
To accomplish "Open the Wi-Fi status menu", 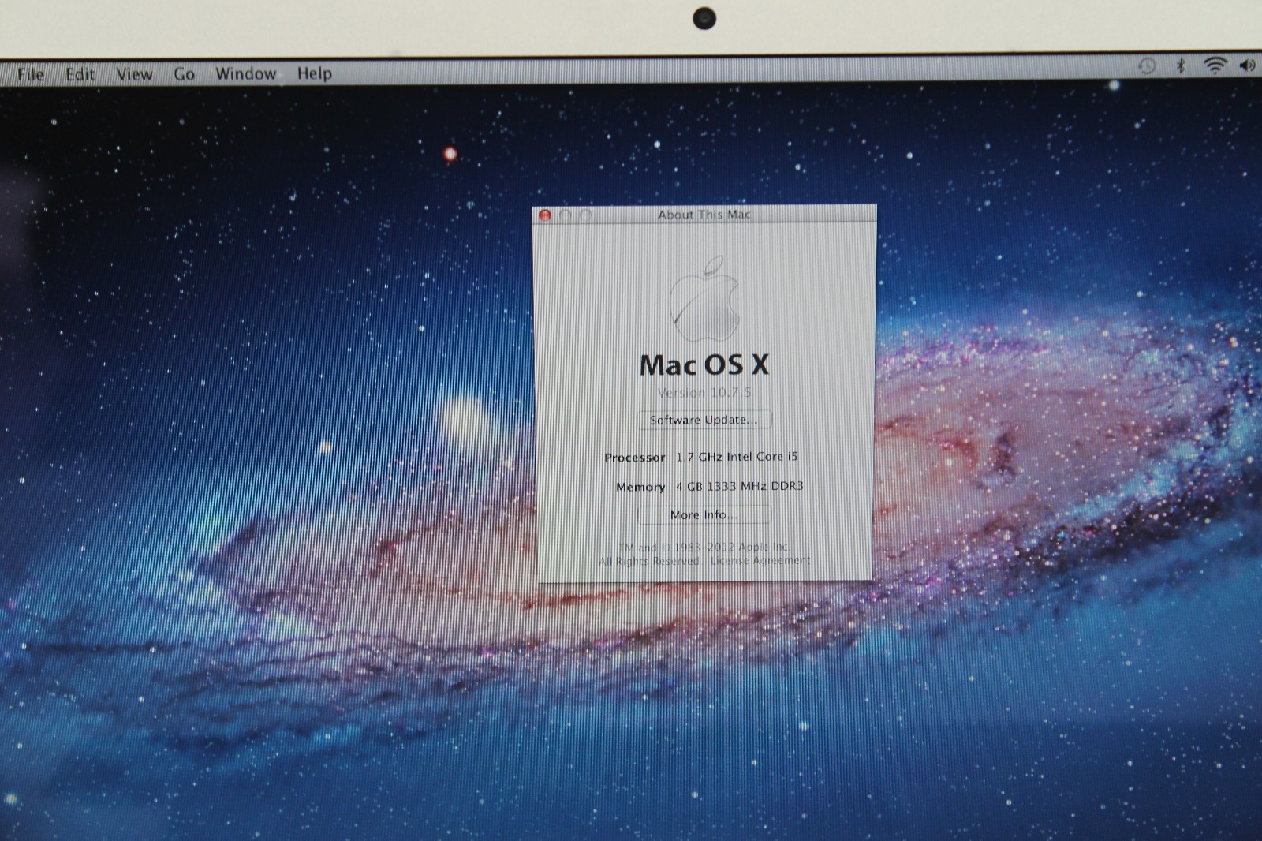I will (1215, 65).
